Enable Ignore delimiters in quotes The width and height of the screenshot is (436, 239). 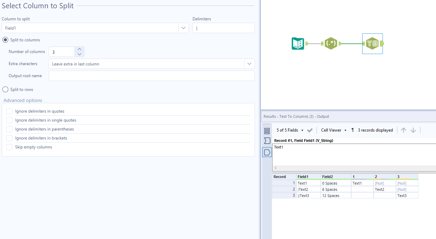pyautogui.click(x=9, y=111)
